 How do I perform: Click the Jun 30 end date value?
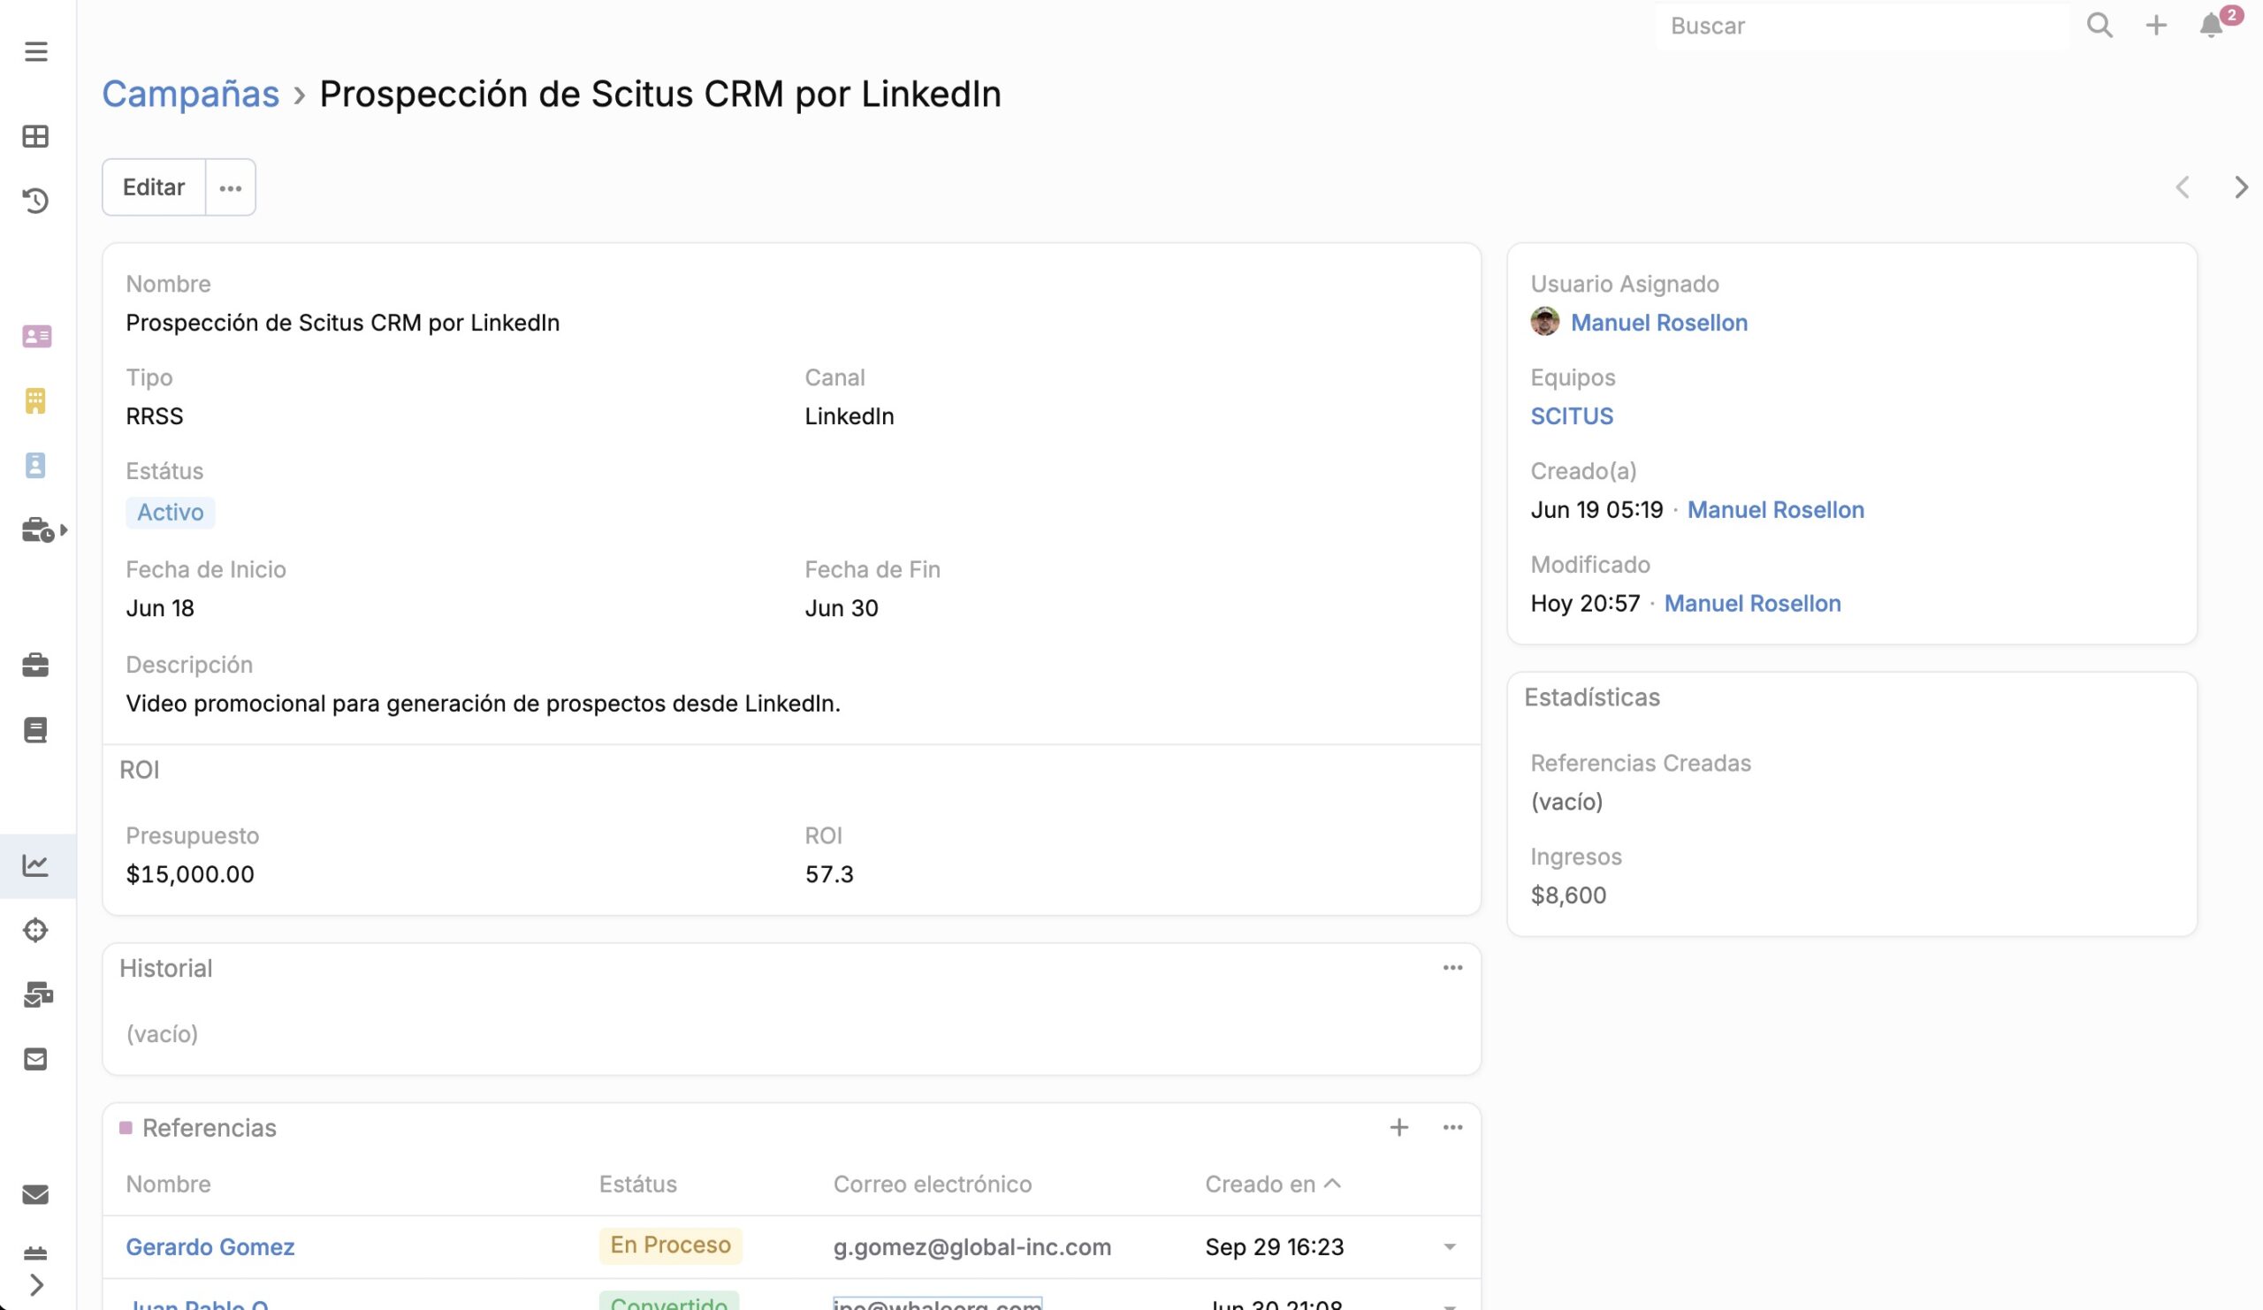[842, 608]
